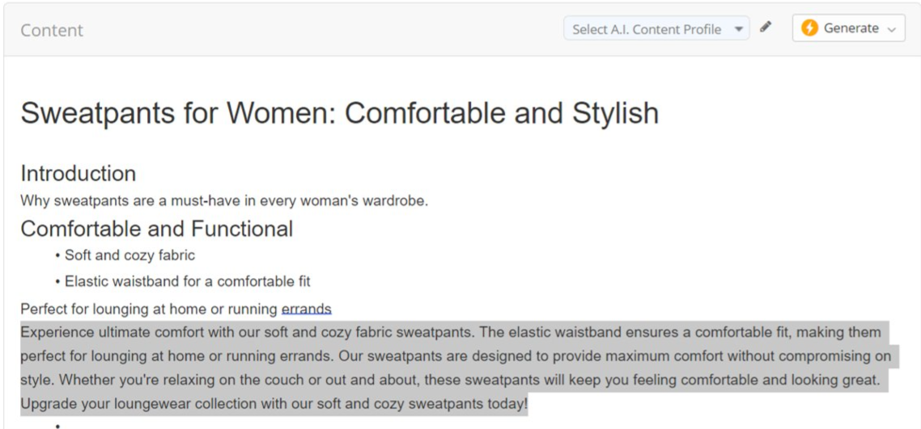921x429 pixels.
Task: Click the orange lightning bolt Generate icon
Action: 809,28
